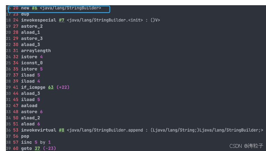
Task: Click the aload_2 instruction
Action: [30, 118]
